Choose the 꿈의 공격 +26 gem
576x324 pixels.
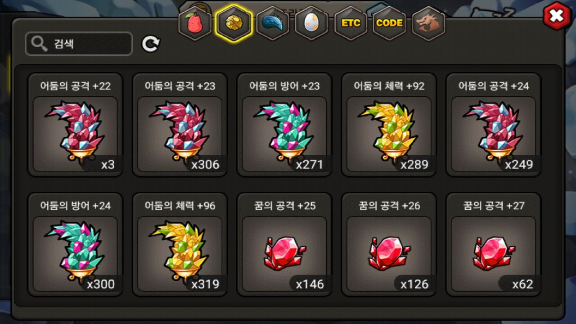pos(389,244)
